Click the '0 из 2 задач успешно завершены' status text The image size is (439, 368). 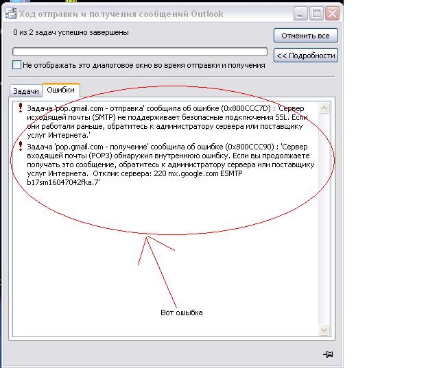coord(71,32)
